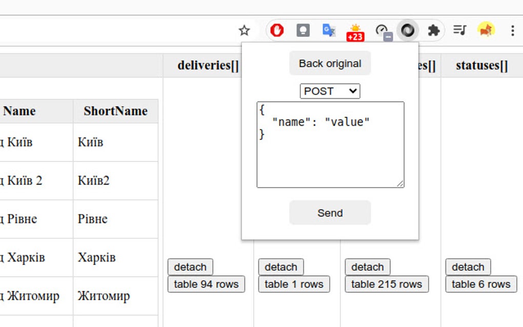Image resolution: width=523 pixels, height=327 pixels.
Task: Click the Name cell ending Харків
Action: click(x=36, y=257)
